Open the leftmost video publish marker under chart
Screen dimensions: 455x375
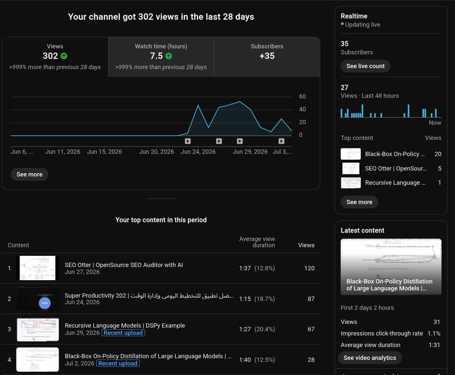[x=188, y=141]
